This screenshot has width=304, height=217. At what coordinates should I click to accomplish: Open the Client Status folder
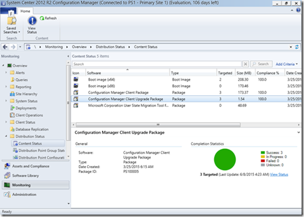click(23, 122)
